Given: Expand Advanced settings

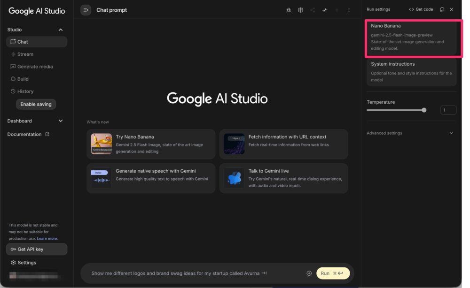Looking at the screenshot, I should pyautogui.click(x=451, y=133).
